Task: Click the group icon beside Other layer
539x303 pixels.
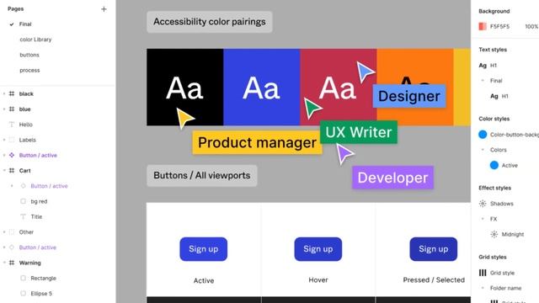Action: (12, 232)
